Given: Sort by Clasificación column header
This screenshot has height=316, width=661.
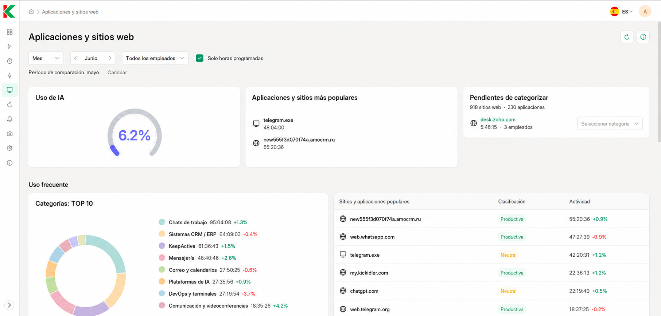Looking at the screenshot, I should point(512,202).
